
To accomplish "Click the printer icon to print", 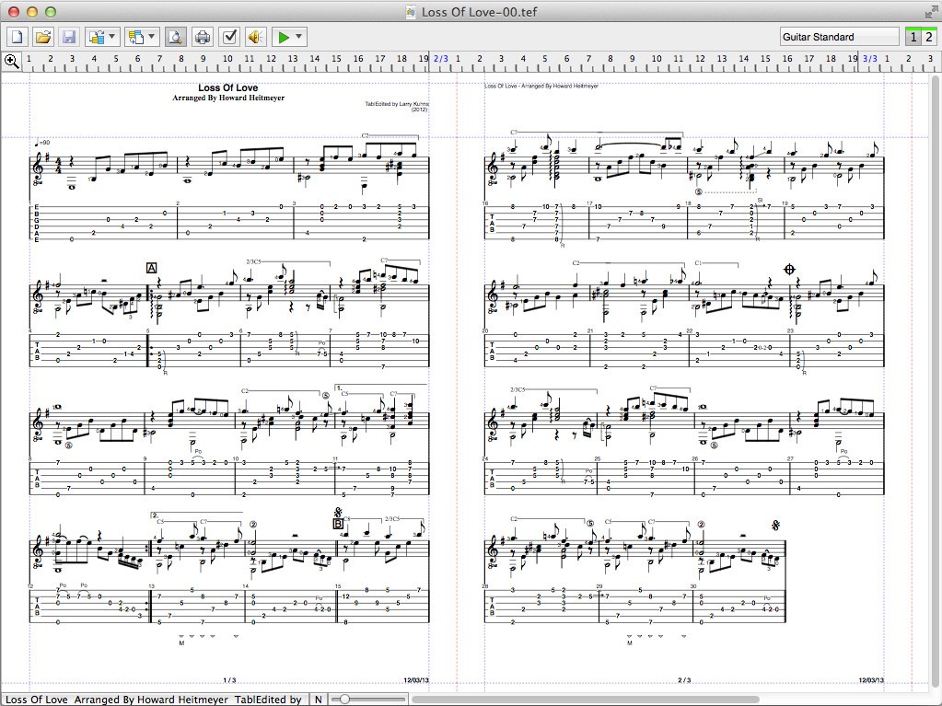I will (x=203, y=37).
